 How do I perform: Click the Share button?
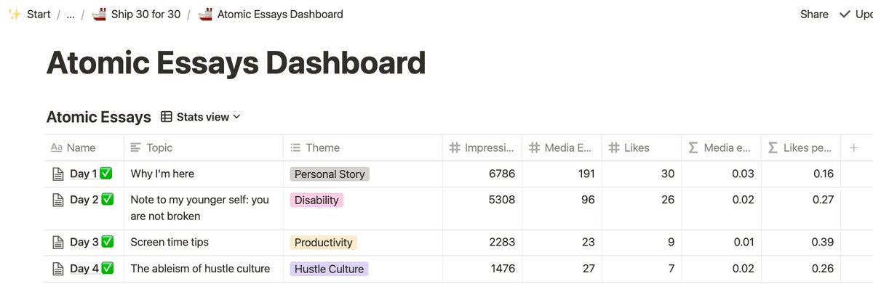[x=814, y=14]
